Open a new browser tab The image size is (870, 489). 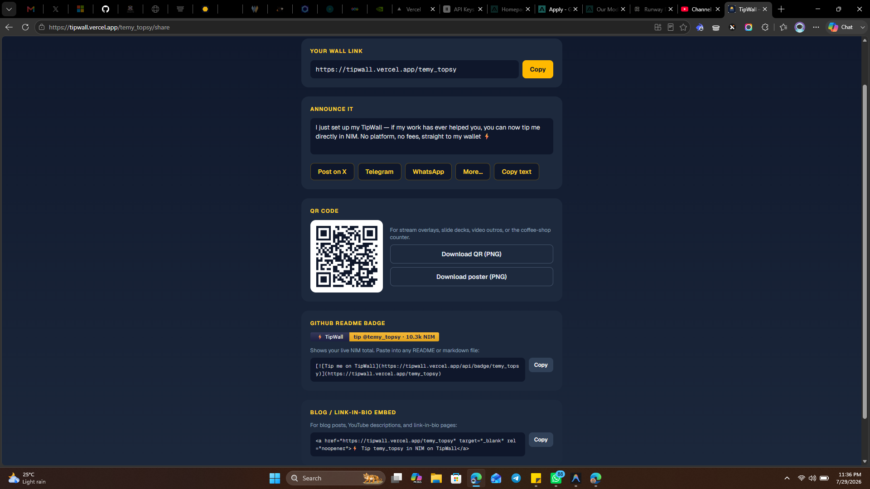point(781,9)
